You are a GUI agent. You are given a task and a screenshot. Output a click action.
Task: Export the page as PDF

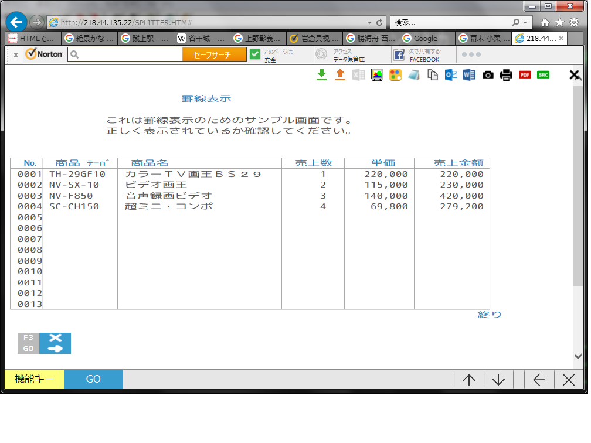pyautogui.click(x=525, y=75)
